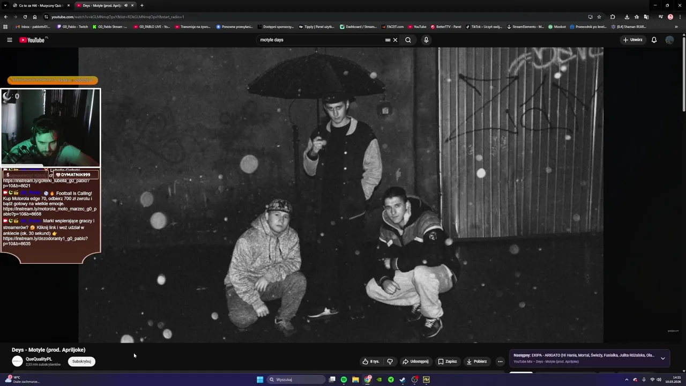Screen dimensions: 686x386
Task: Open site information icon in address bar
Action: 46,17
